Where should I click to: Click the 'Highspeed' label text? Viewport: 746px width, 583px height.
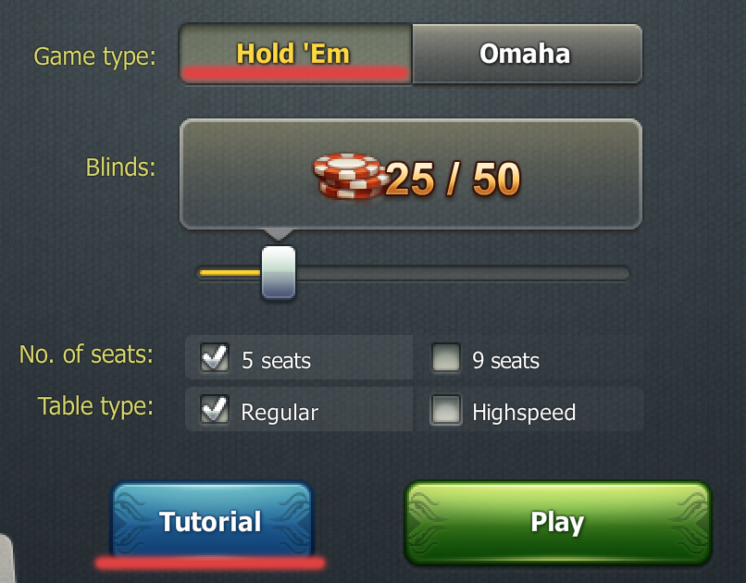point(524,413)
